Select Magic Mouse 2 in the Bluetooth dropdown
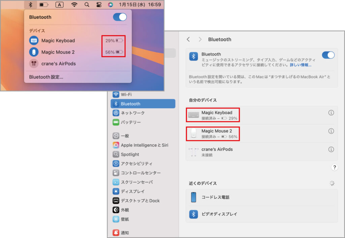Viewport: 345px width, 238px height. pyautogui.click(x=78, y=52)
